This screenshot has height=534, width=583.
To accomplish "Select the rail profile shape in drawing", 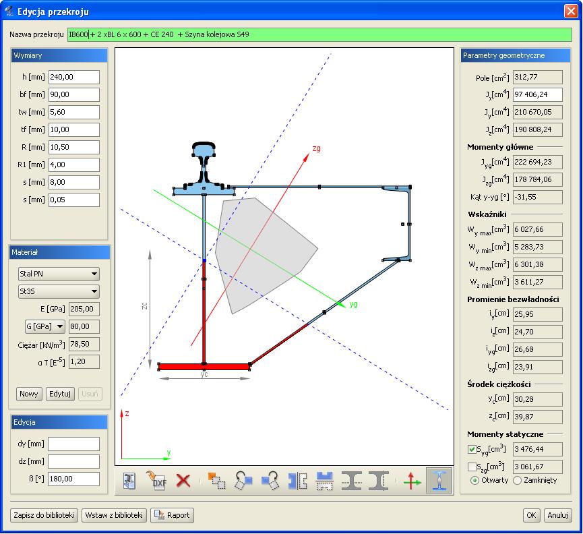I will (204, 151).
